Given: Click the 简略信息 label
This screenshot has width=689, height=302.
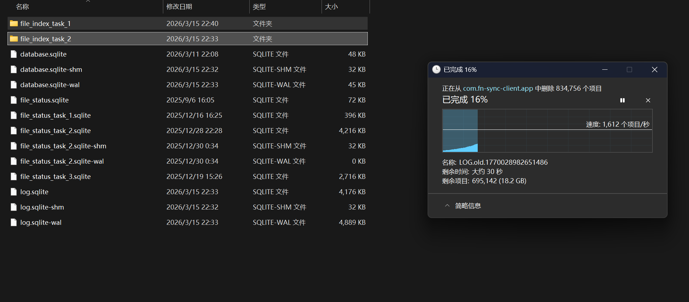Looking at the screenshot, I should 468,206.
